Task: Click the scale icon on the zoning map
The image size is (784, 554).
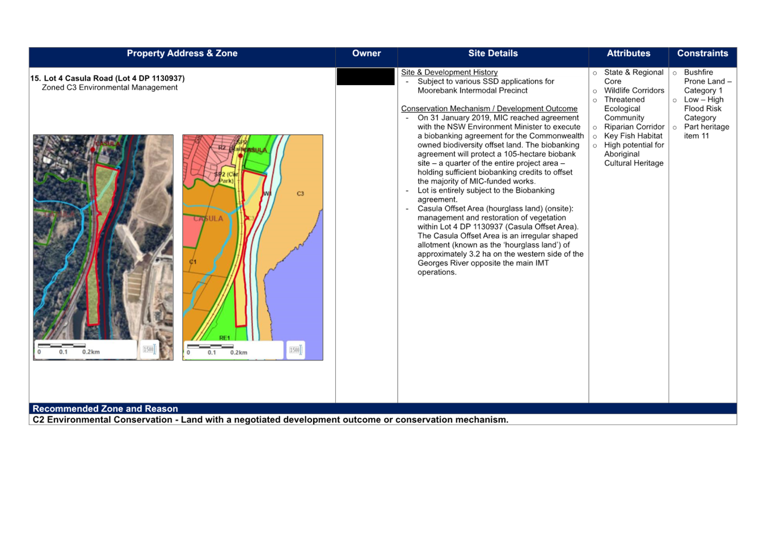Action: pyautogui.click(x=296, y=350)
